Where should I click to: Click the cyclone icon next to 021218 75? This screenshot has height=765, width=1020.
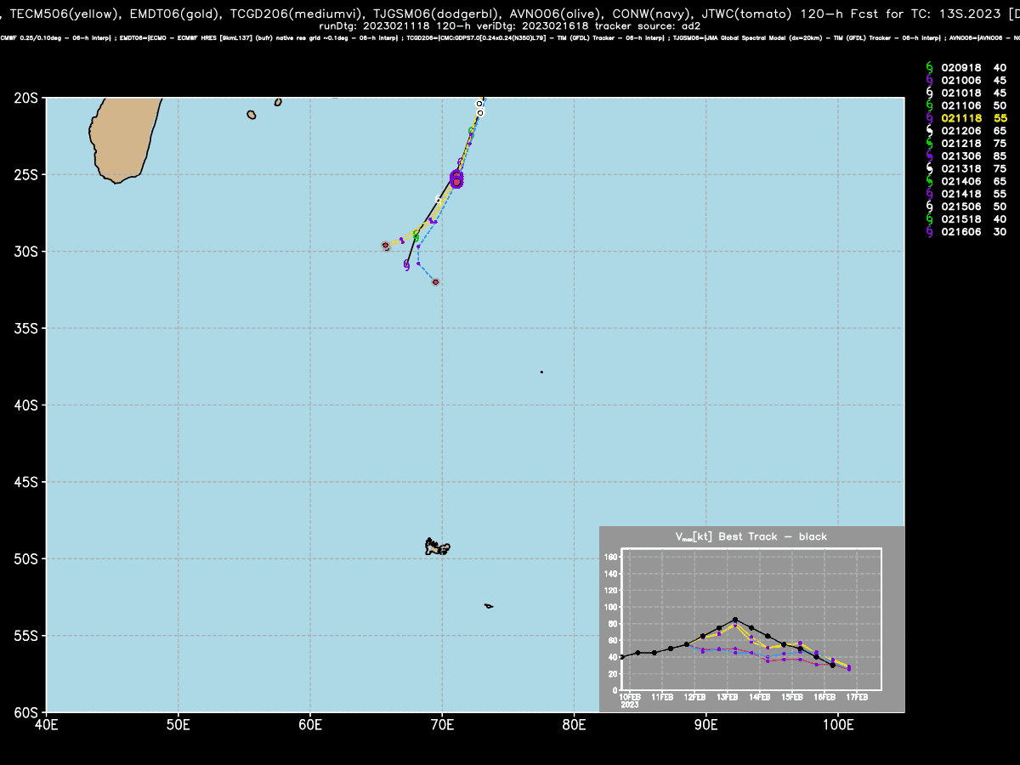click(929, 144)
